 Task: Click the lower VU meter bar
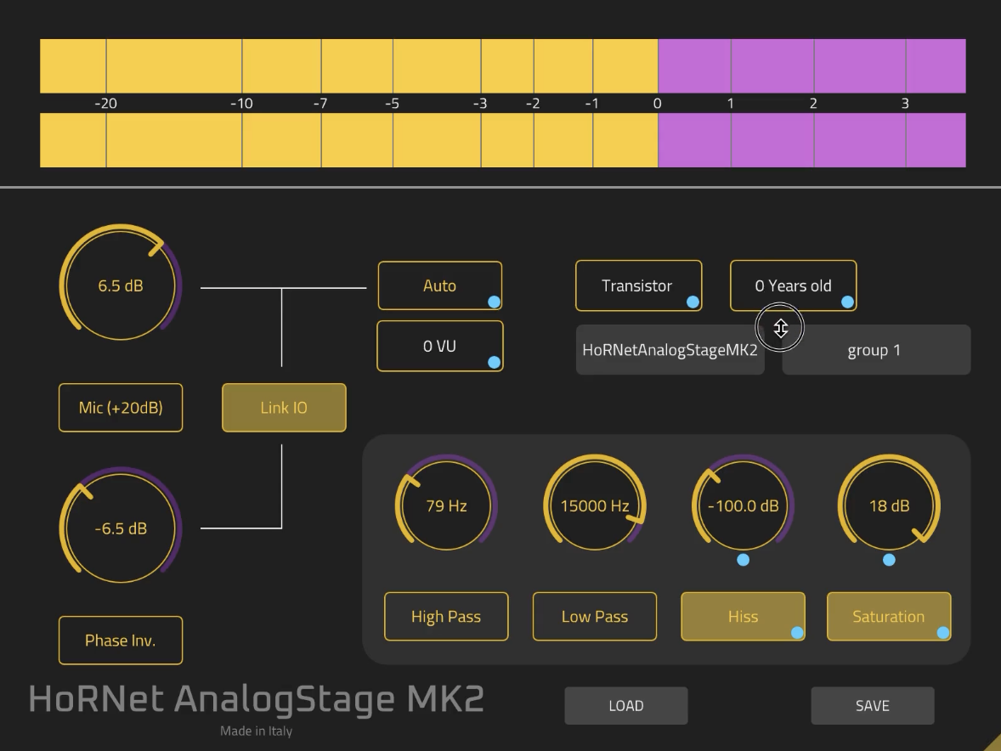503,140
